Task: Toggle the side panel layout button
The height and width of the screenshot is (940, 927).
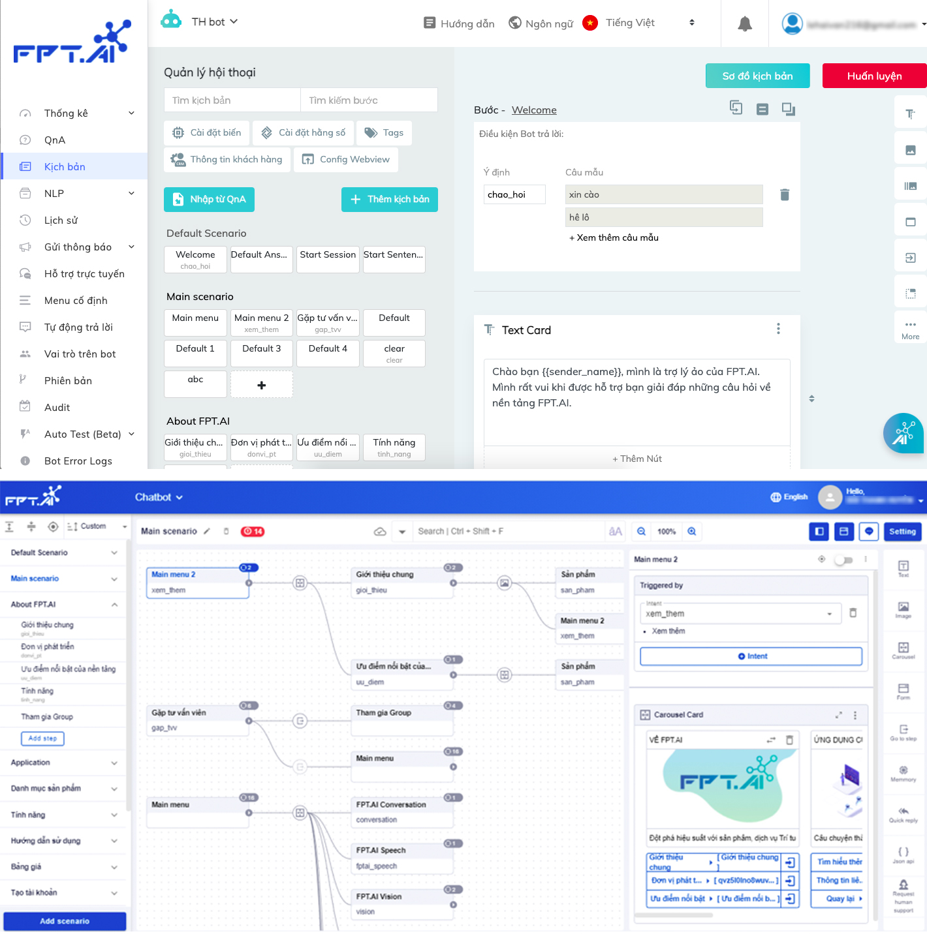Action: pos(819,532)
